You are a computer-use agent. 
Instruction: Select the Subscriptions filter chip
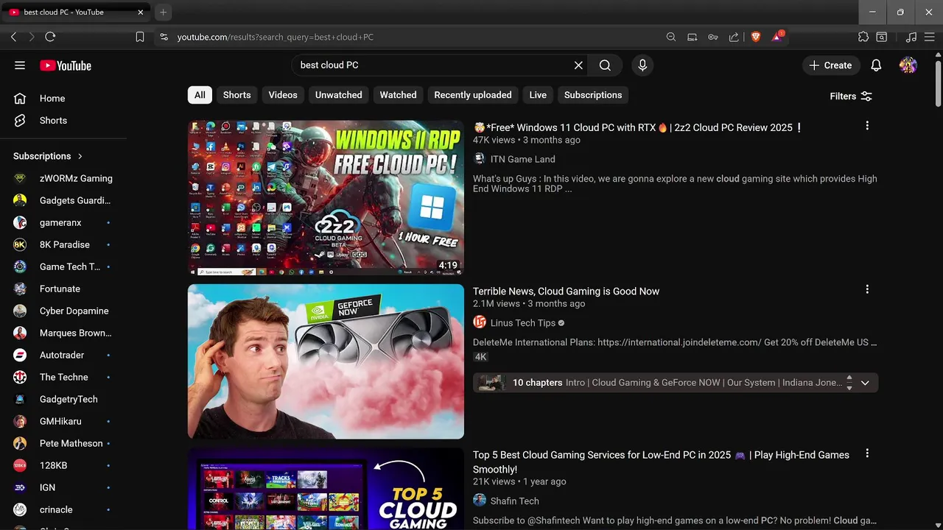(593, 95)
